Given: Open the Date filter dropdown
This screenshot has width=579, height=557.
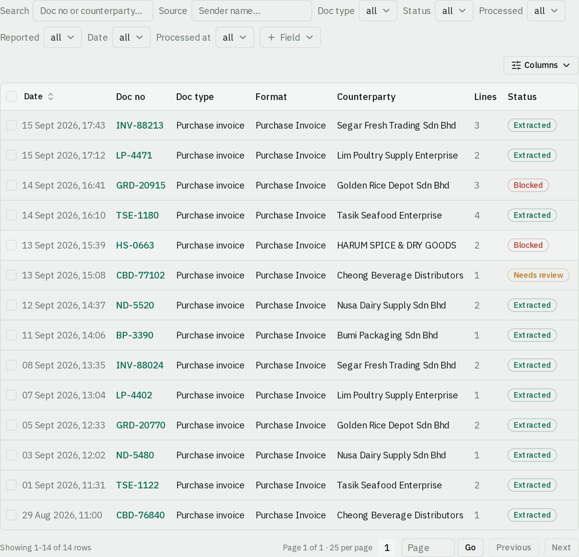Looking at the screenshot, I should pos(131,37).
